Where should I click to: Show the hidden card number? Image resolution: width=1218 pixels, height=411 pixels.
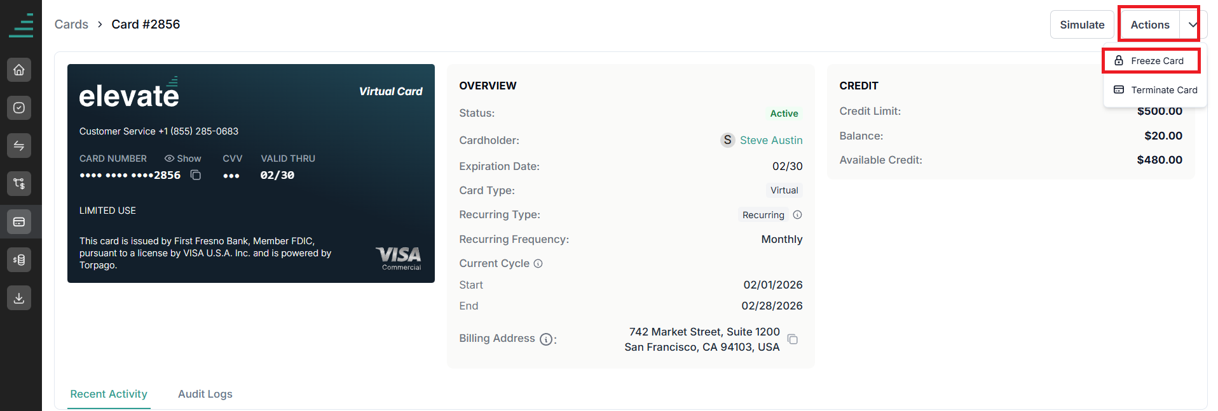pos(182,159)
